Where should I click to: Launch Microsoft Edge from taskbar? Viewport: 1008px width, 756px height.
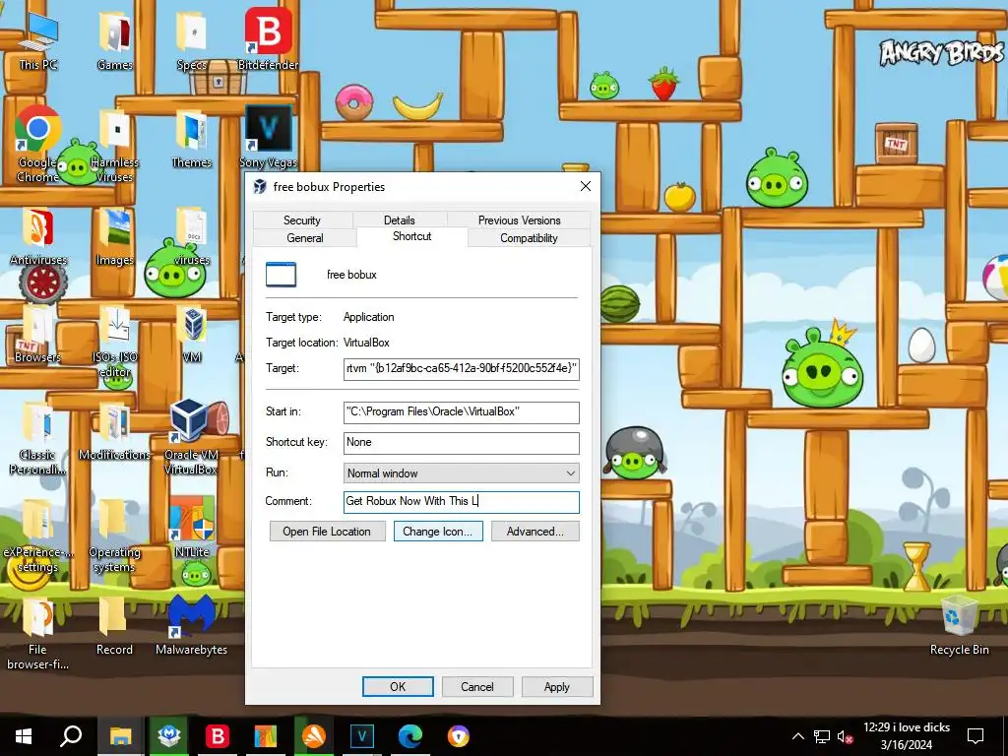[x=409, y=735]
